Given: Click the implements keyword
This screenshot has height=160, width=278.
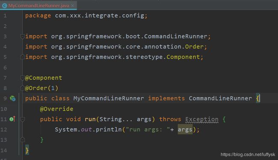Looking at the screenshot, I should (x=166, y=98).
